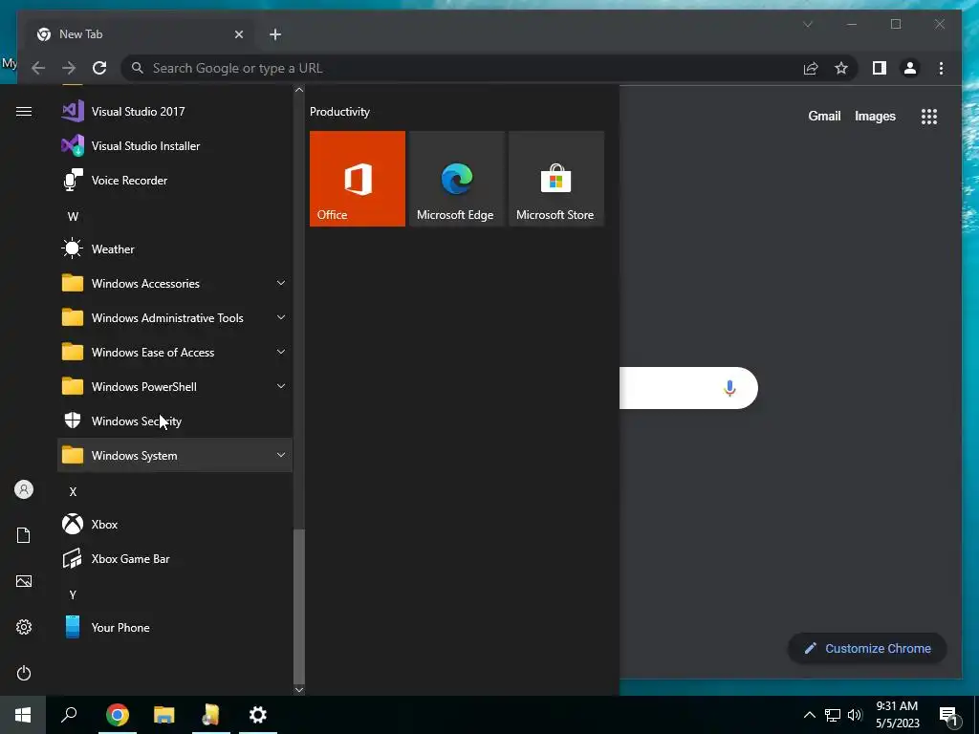Open Pictures from Start sidebar
Viewport: 979px width, 734px height.
click(24, 581)
